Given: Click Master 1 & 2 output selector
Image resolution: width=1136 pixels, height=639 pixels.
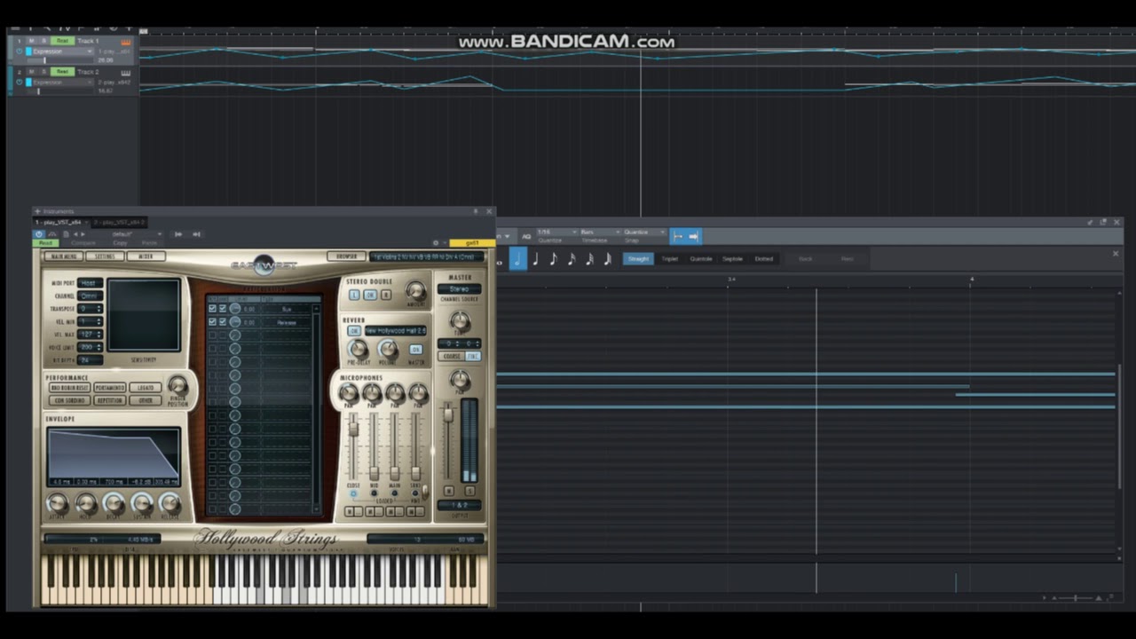Looking at the screenshot, I should coord(460,505).
